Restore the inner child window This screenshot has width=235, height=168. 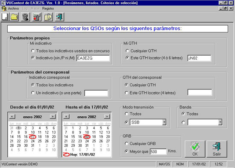pos(226,9)
